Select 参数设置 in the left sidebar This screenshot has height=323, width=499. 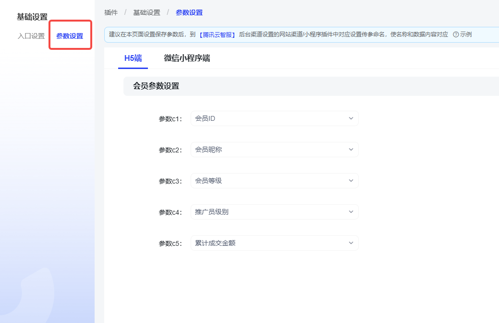(x=70, y=36)
